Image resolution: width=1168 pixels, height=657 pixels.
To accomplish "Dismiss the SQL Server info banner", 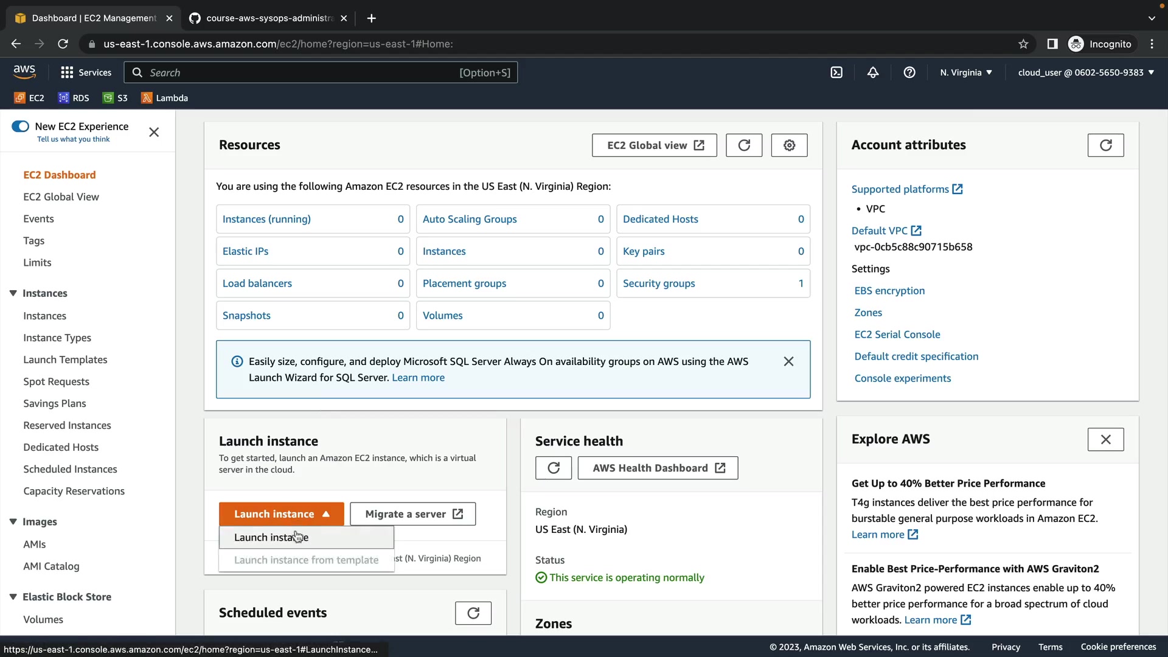I will [x=788, y=361].
